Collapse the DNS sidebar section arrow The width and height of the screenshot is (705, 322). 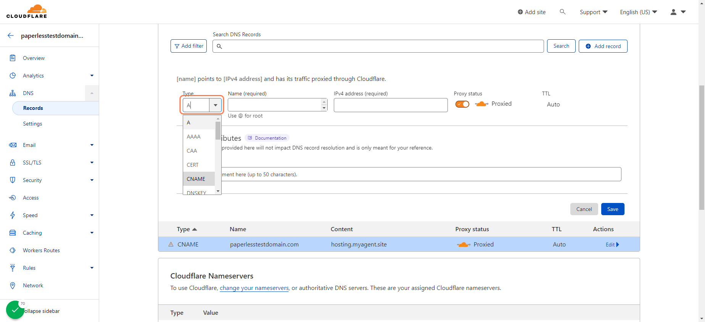pos(92,93)
